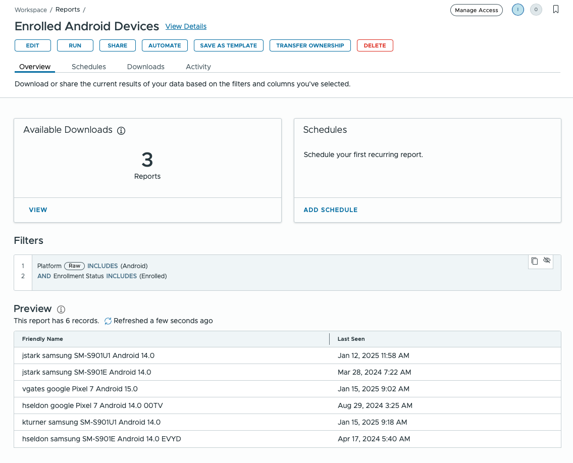Open the View Details link
The height and width of the screenshot is (463, 573).
(186, 26)
